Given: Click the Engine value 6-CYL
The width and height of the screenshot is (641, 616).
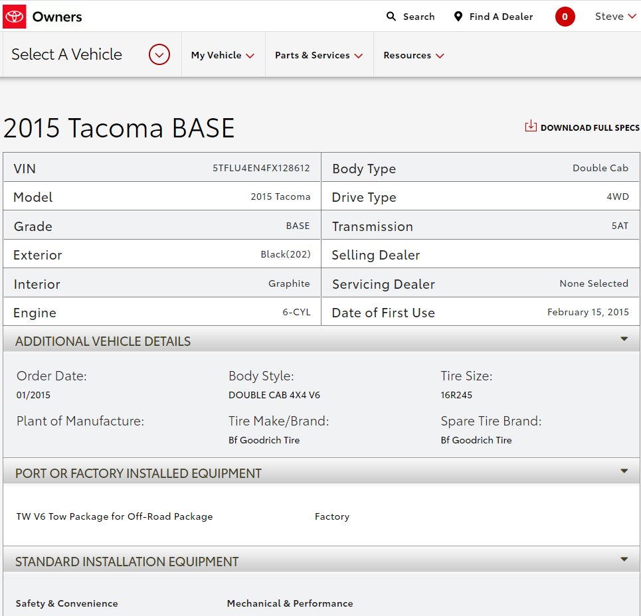Looking at the screenshot, I should [296, 312].
